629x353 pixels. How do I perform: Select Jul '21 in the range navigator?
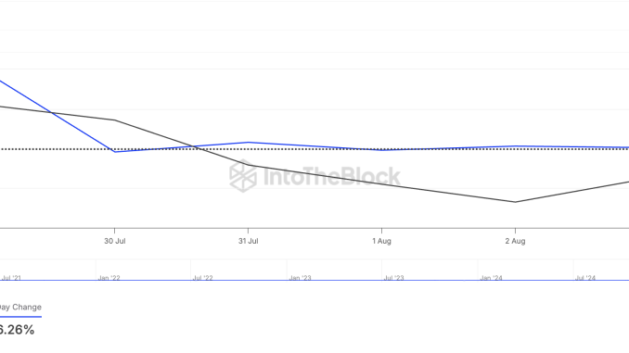11,278
